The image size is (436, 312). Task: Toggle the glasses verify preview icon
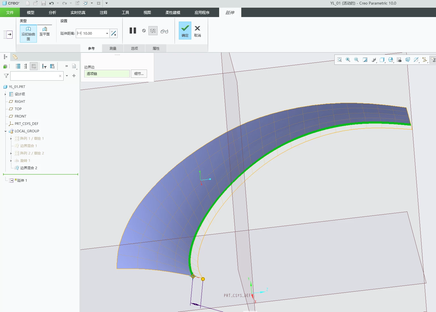164,31
